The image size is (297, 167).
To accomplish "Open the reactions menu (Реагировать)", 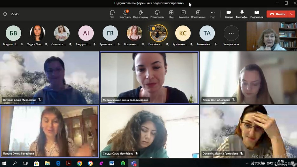I will [x=157, y=14].
